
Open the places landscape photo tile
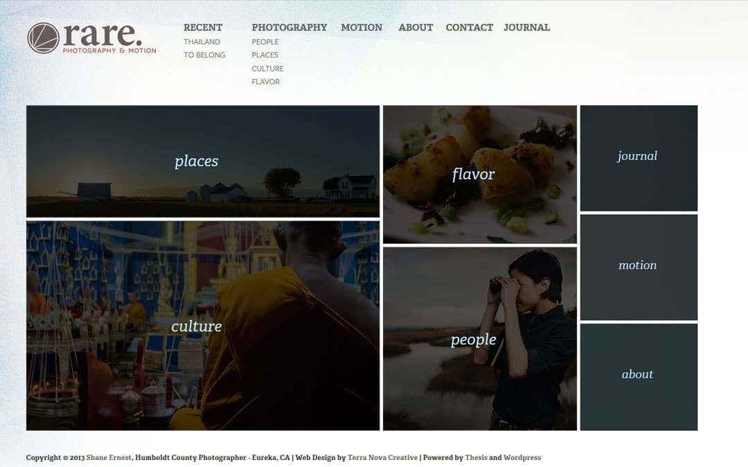[x=203, y=161]
